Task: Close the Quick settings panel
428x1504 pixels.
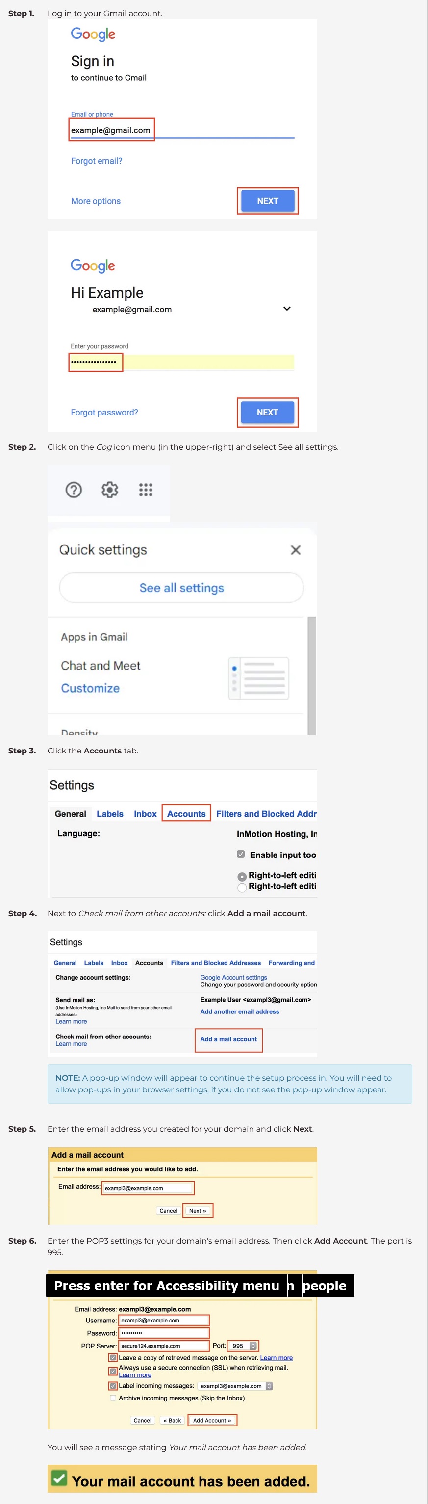Action: pyautogui.click(x=296, y=549)
